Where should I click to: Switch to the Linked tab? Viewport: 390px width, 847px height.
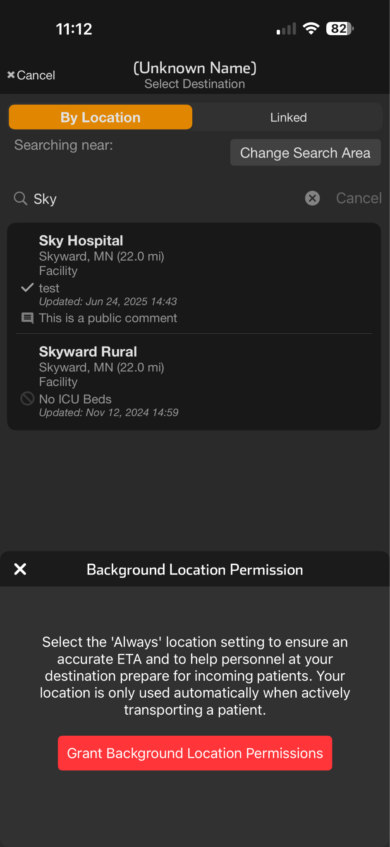(x=288, y=117)
